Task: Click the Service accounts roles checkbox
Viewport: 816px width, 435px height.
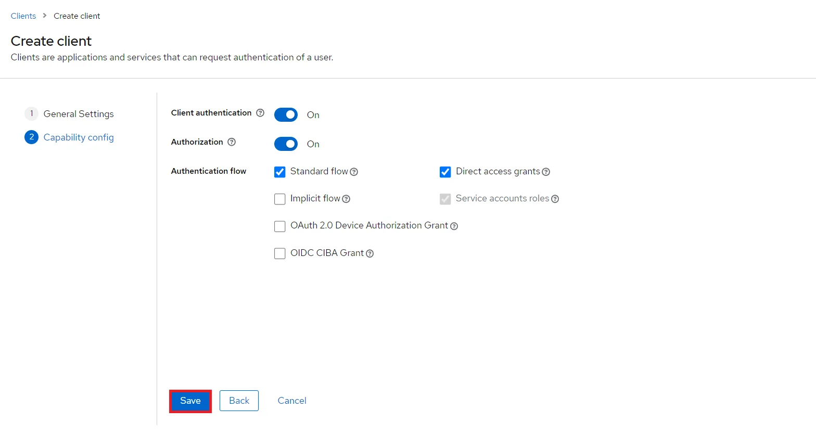Action: coord(445,199)
